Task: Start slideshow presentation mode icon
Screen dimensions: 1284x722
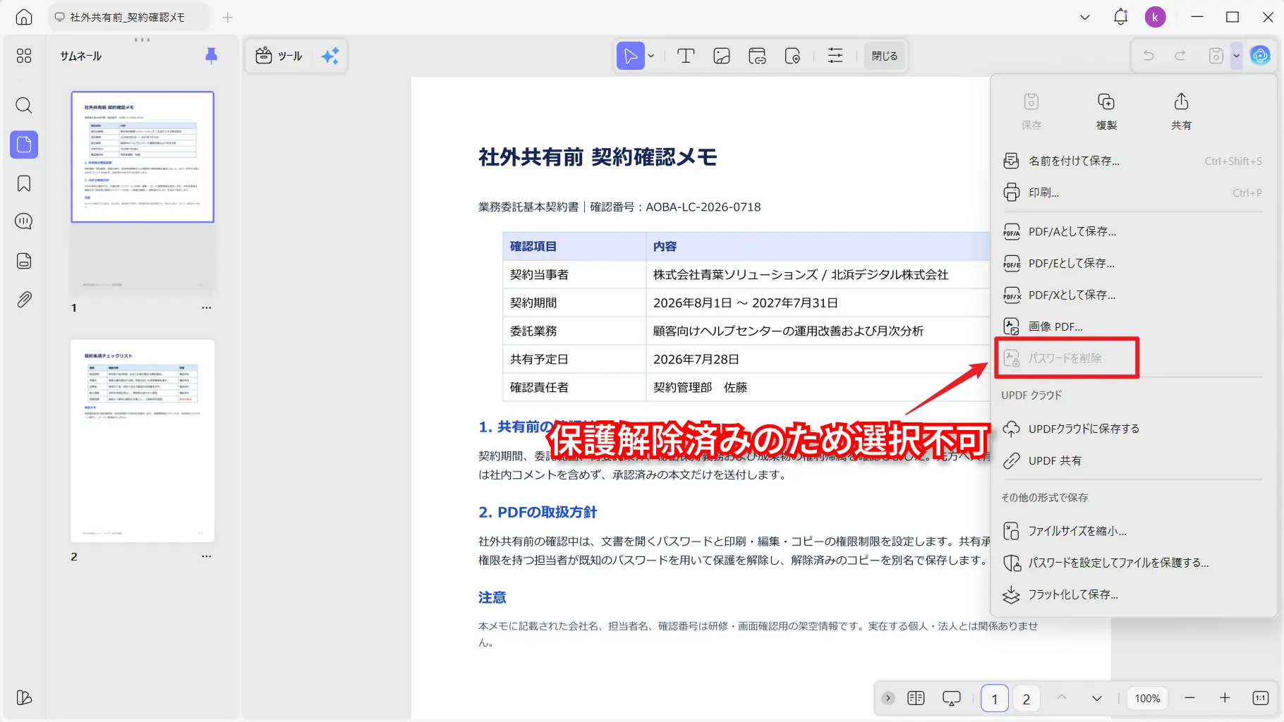Action: 952,698
